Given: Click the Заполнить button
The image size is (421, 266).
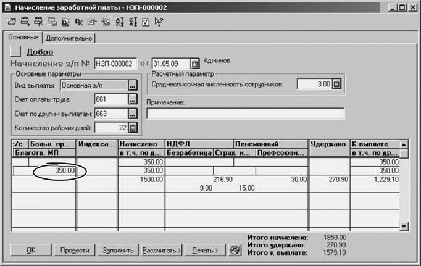Looking at the screenshot, I should coord(118,251).
